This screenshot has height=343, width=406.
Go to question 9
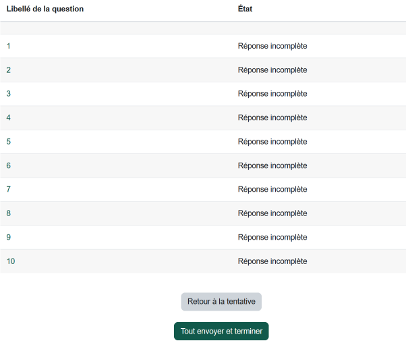click(x=9, y=238)
